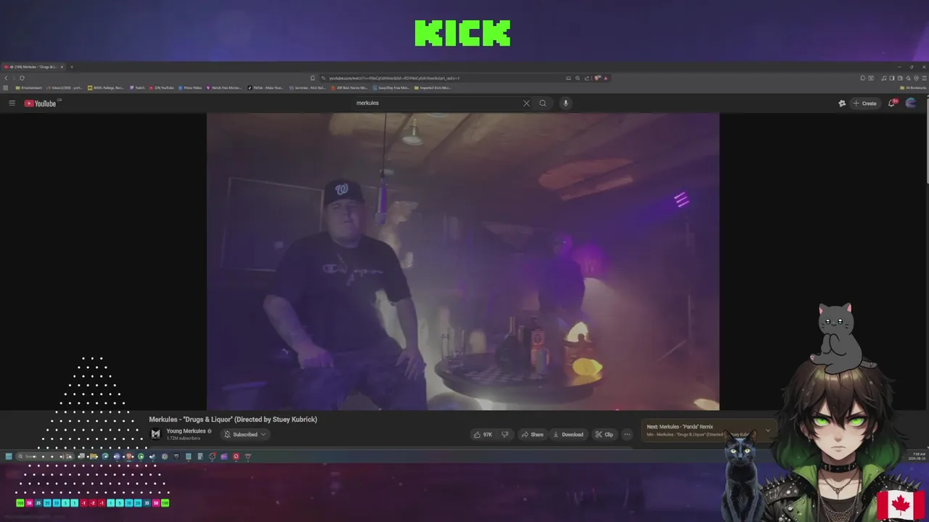Open the more actions ellipsis menu
This screenshot has height=522, width=929.
pyautogui.click(x=627, y=434)
